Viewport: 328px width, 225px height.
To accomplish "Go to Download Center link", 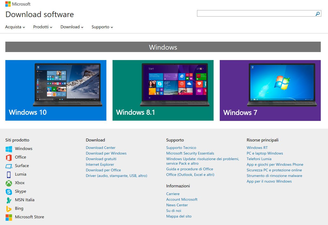I will click(x=101, y=148).
